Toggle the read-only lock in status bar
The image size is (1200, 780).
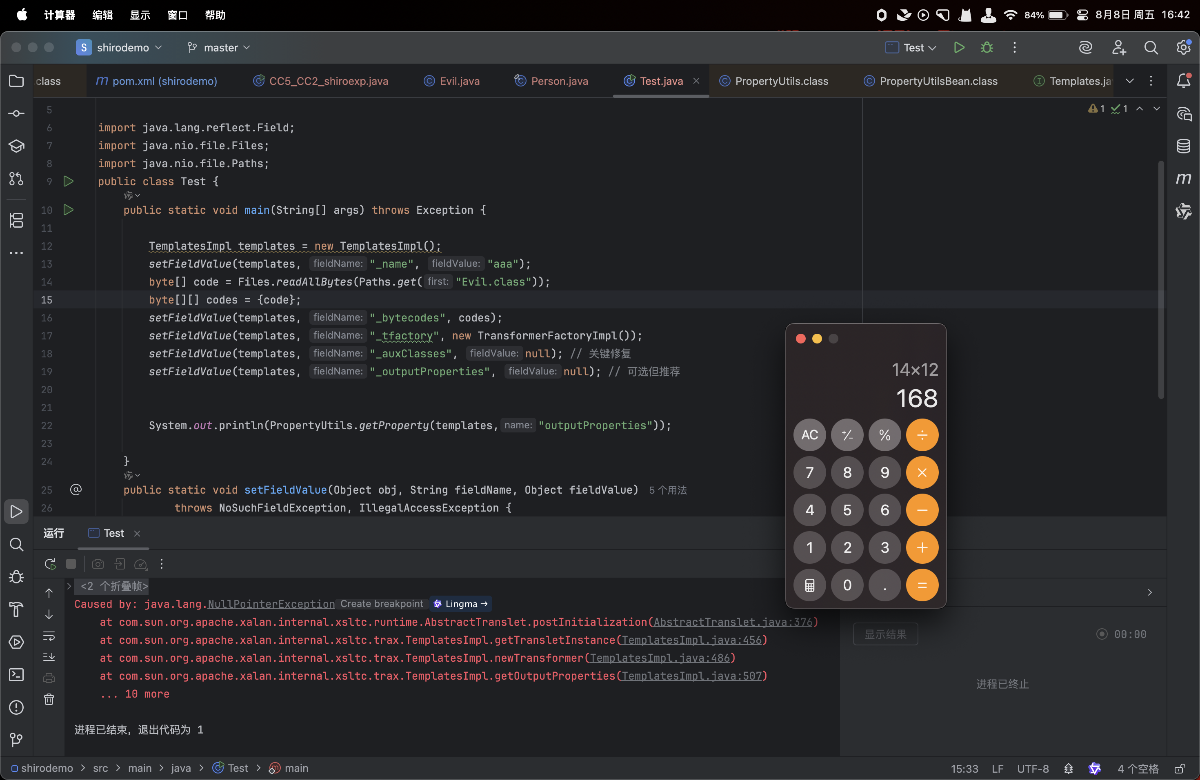coord(1179,769)
